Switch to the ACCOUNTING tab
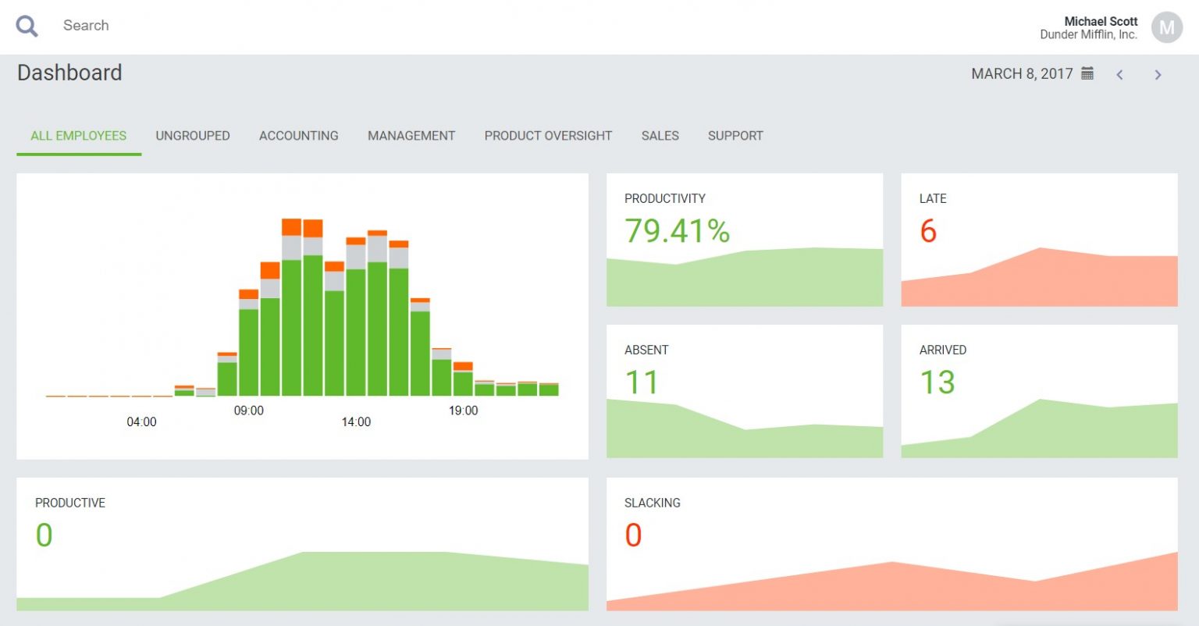This screenshot has width=1199, height=626. point(298,135)
